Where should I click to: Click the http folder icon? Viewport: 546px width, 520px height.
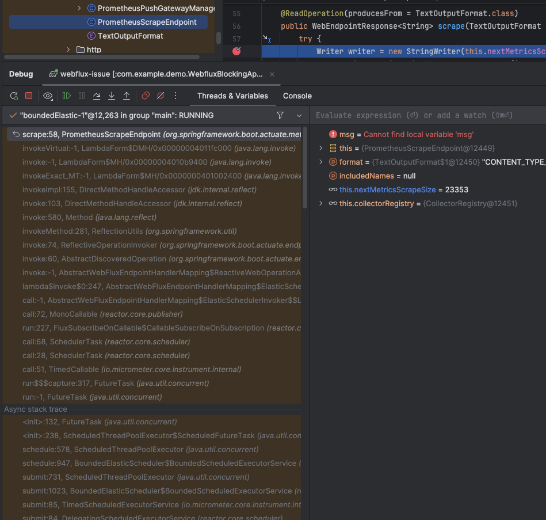(x=81, y=50)
